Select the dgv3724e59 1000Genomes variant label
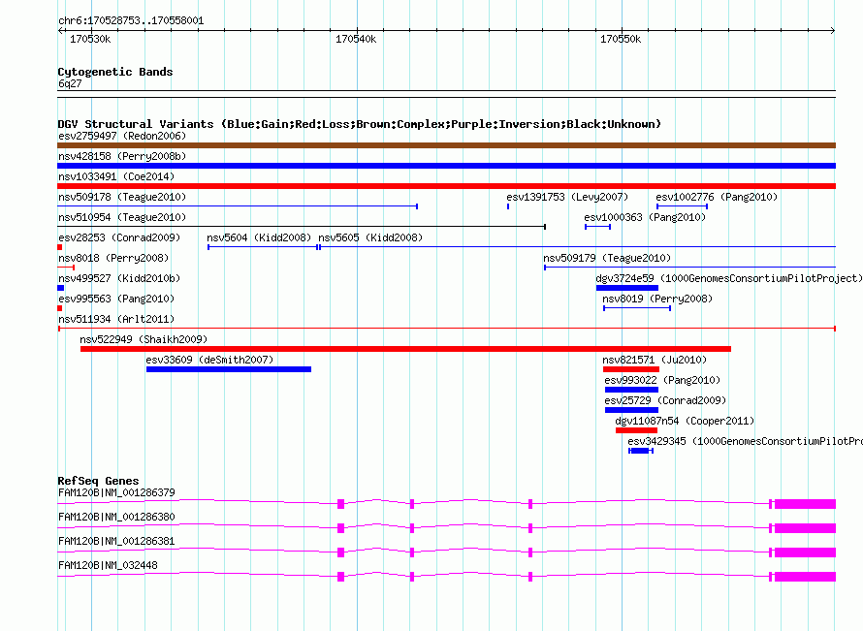This screenshot has height=631, width=863. click(x=729, y=278)
